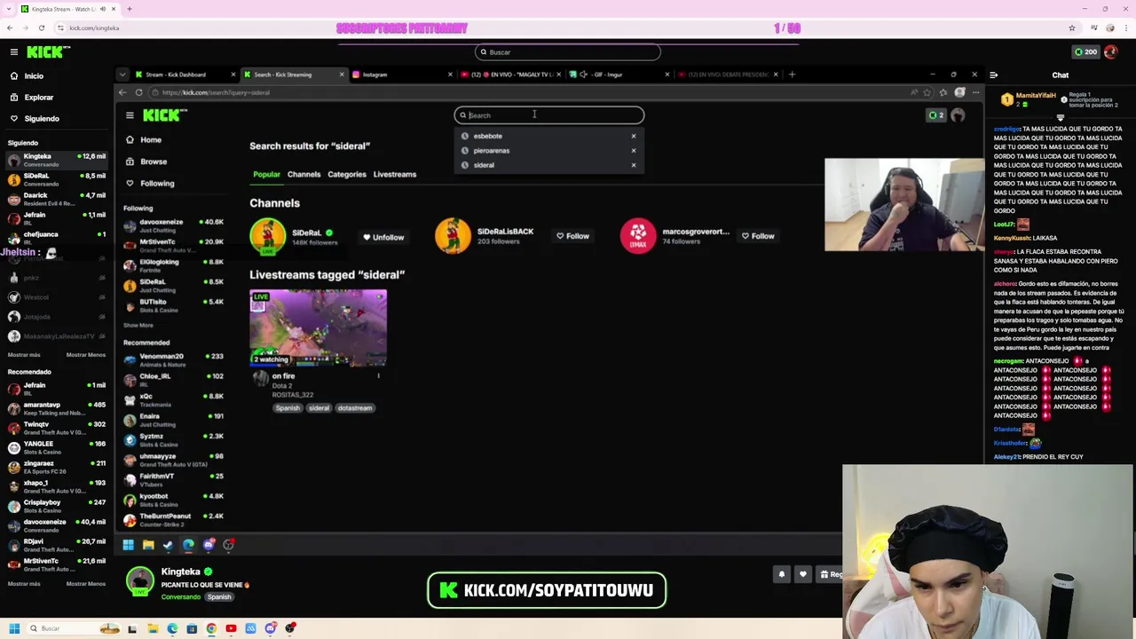This screenshot has height=639, width=1136.
Task: Open the 200 Kicks balance button
Action: [x=1085, y=51]
